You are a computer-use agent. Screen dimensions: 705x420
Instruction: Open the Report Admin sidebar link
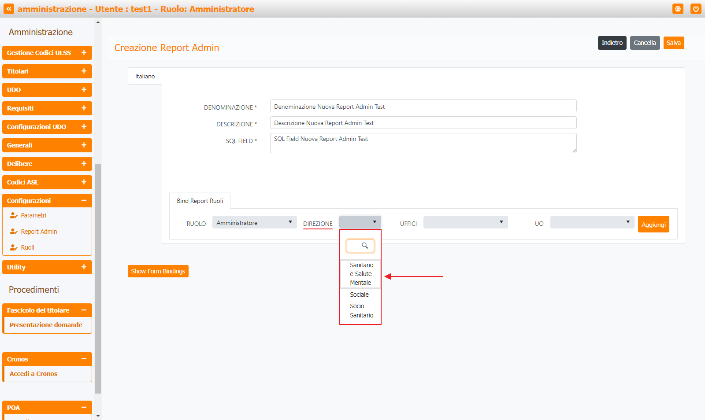point(39,232)
